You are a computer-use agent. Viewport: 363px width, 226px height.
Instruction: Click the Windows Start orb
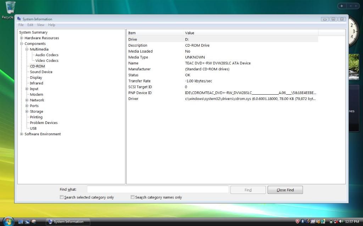(7, 221)
